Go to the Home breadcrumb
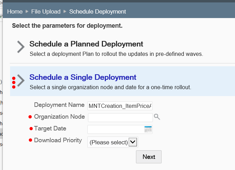Viewport: 235px width, 170px height. pyautogui.click(x=15, y=11)
